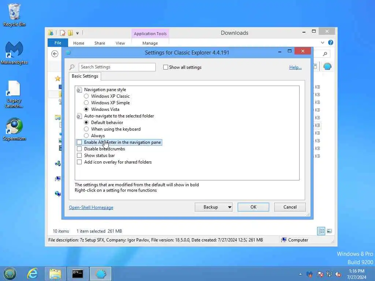Viewport: 375px width, 281px height.
Task: Show hidden tray icons arrow
Action: [x=300, y=274]
